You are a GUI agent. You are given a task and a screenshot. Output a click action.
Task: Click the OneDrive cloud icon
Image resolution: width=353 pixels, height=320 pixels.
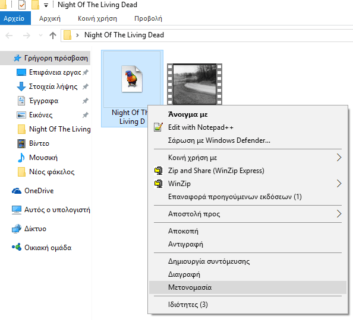tap(17, 191)
